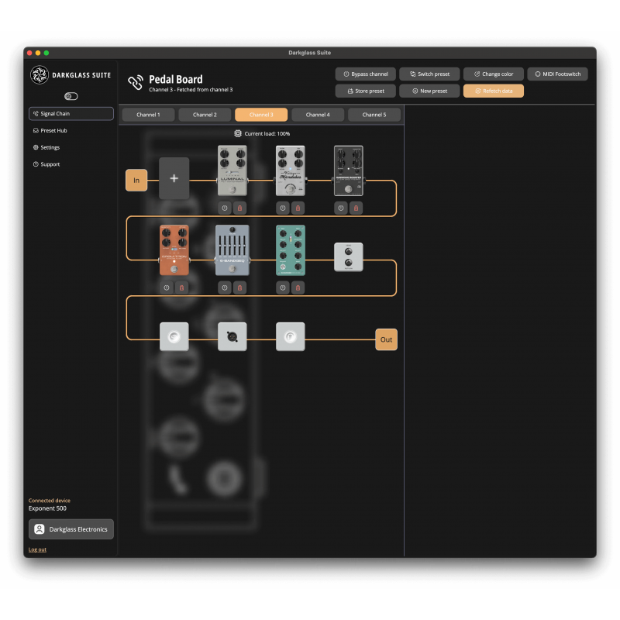Screen dimensions: 620x620
Task: Delete the teal pedal via trash icon
Action: [x=298, y=288]
